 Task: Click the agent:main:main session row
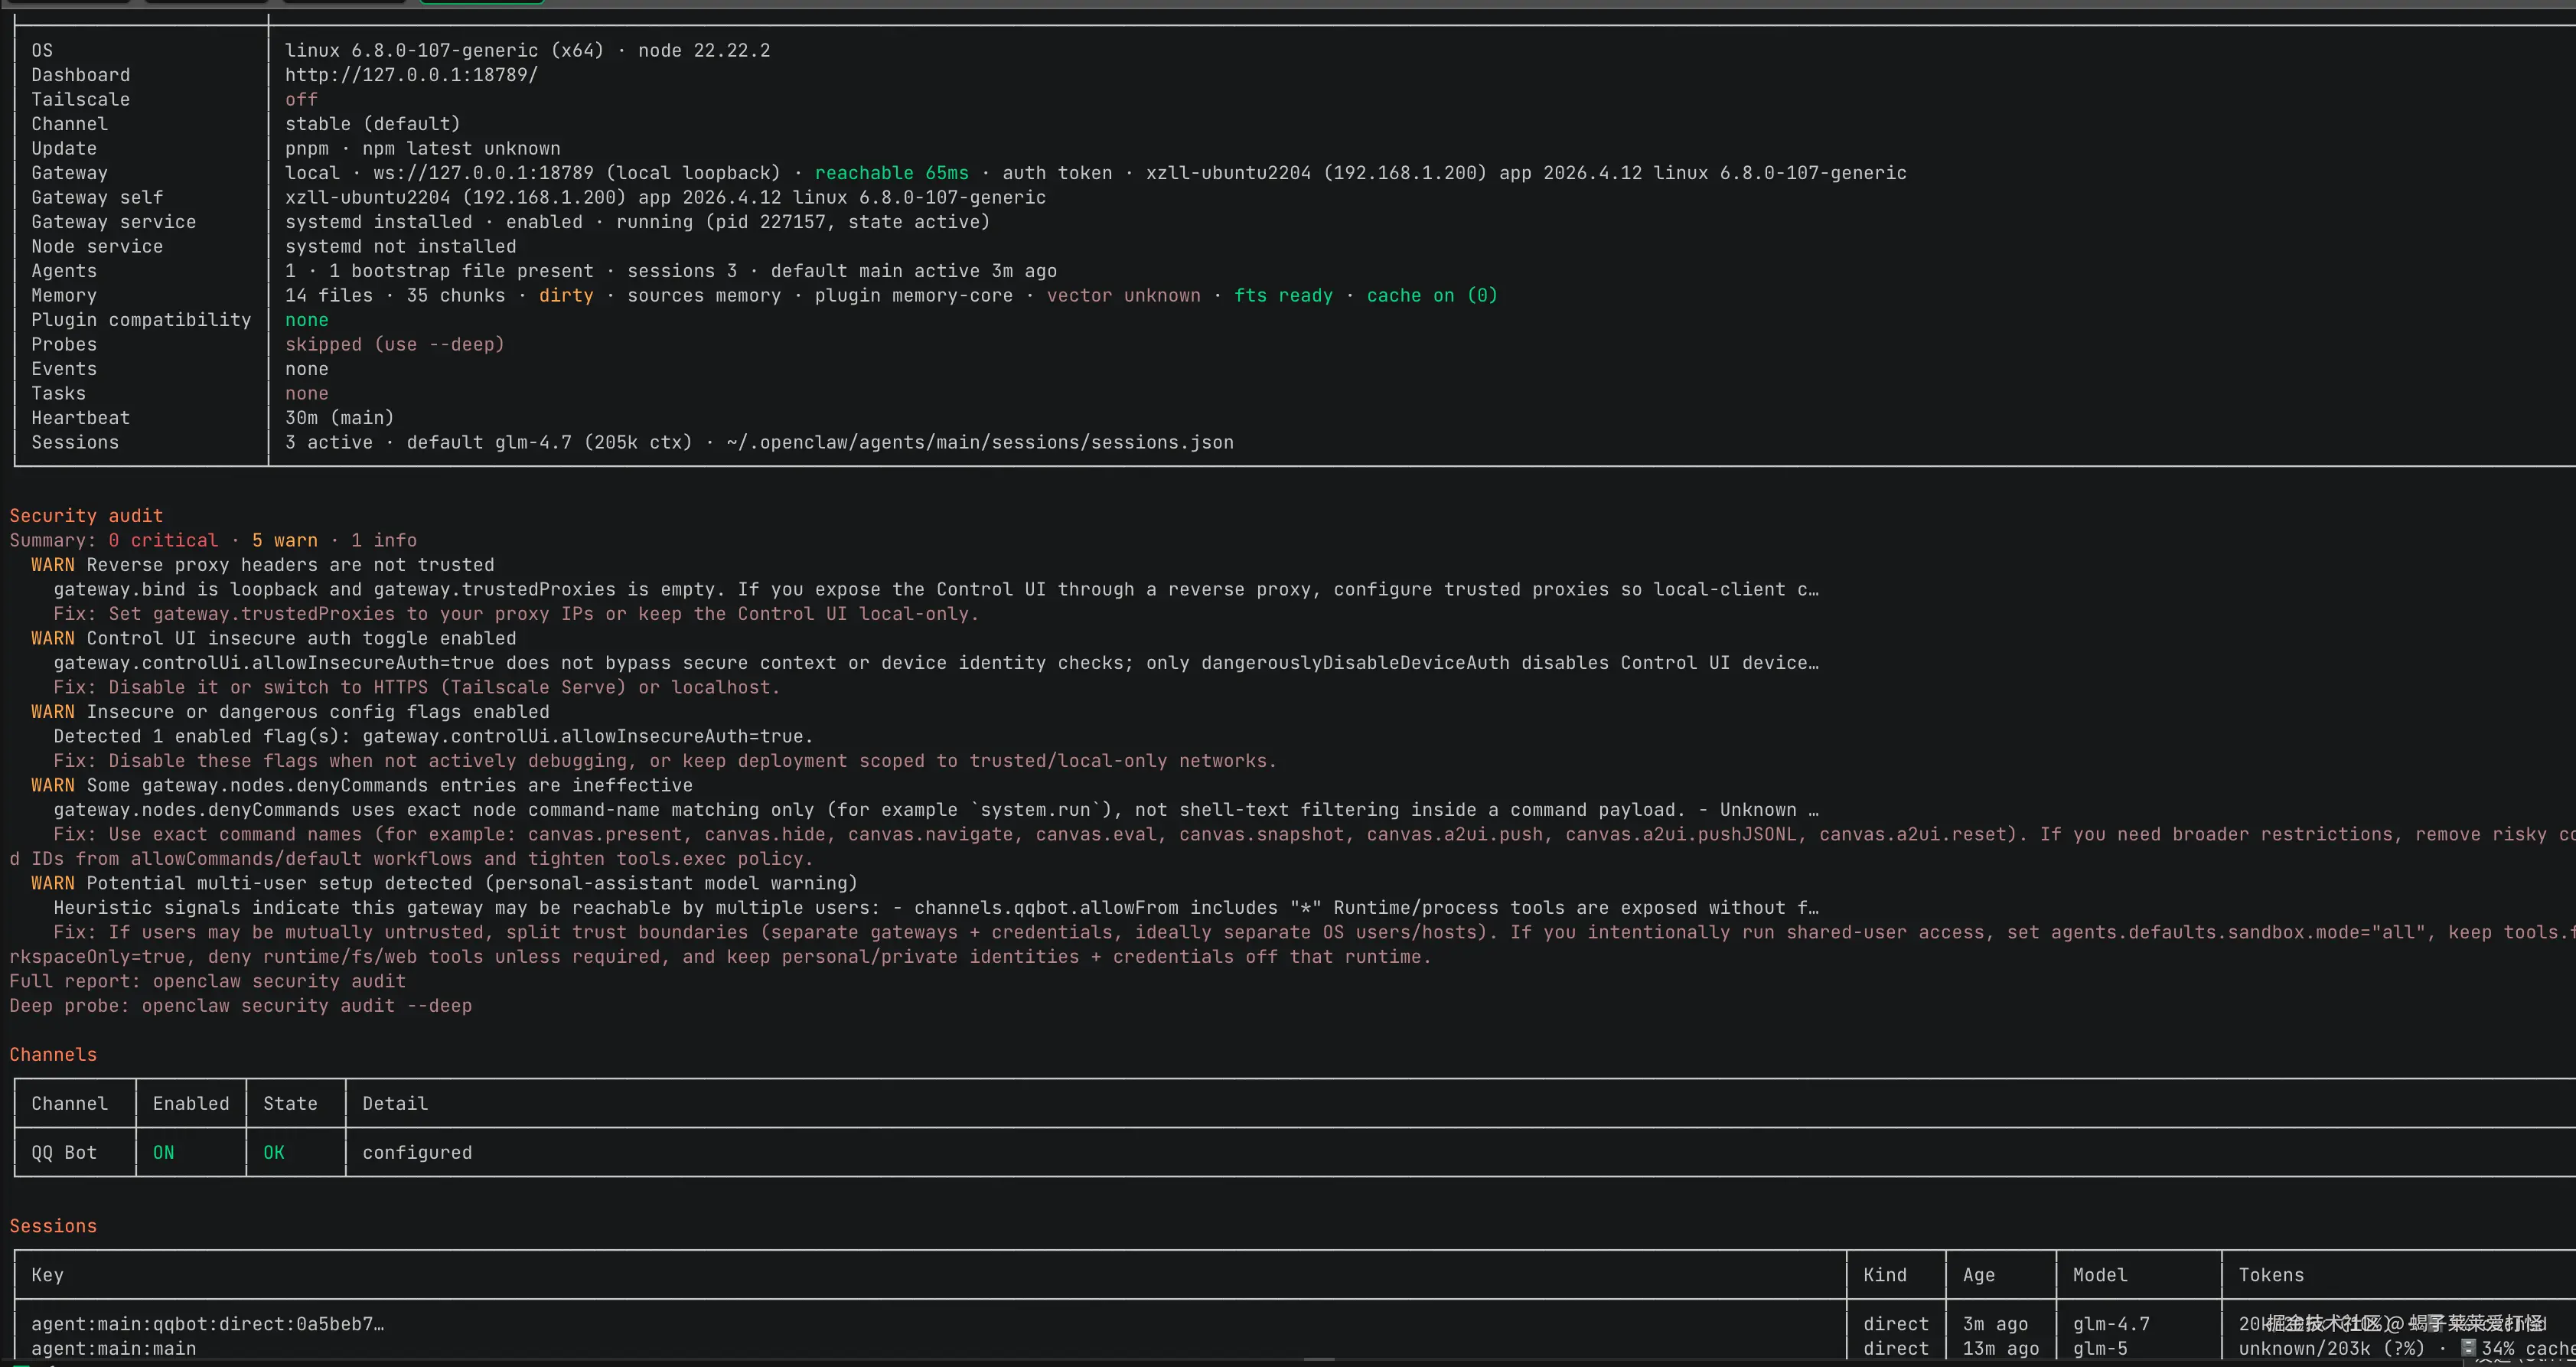(x=113, y=1348)
